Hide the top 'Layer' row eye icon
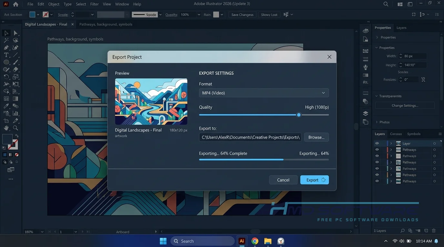The height and width of the screenshot is (247, 444). point(377,143)
